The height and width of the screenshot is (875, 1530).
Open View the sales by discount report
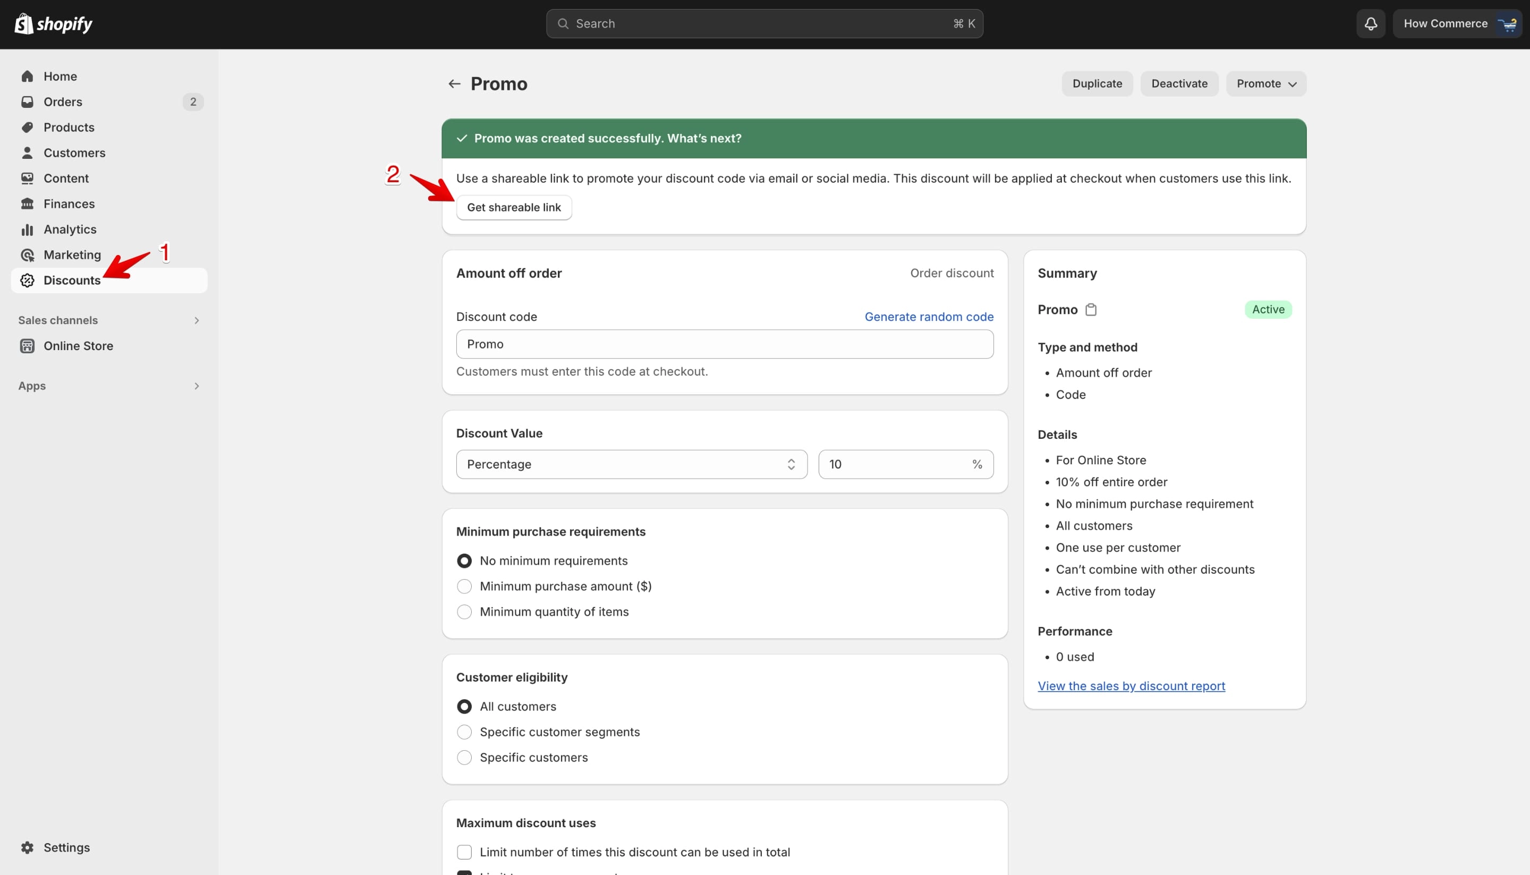coord(1131,686)
